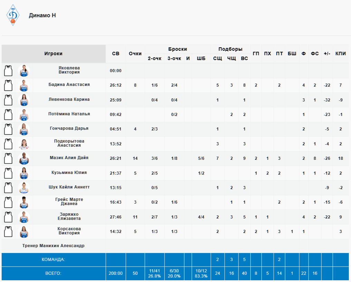Screen dimensions: 351x282
Task: Click jersey icon for Левенкова Карина
Action: coord(8,100)
